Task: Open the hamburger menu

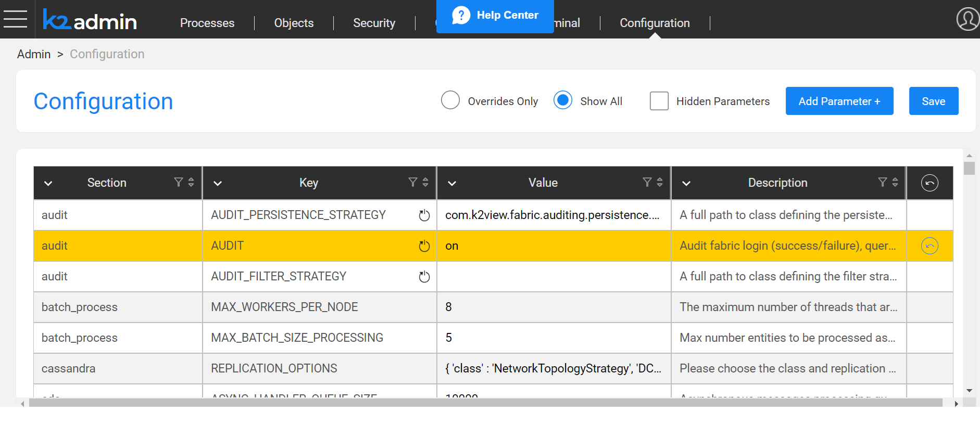Action: tap(15, 19)
